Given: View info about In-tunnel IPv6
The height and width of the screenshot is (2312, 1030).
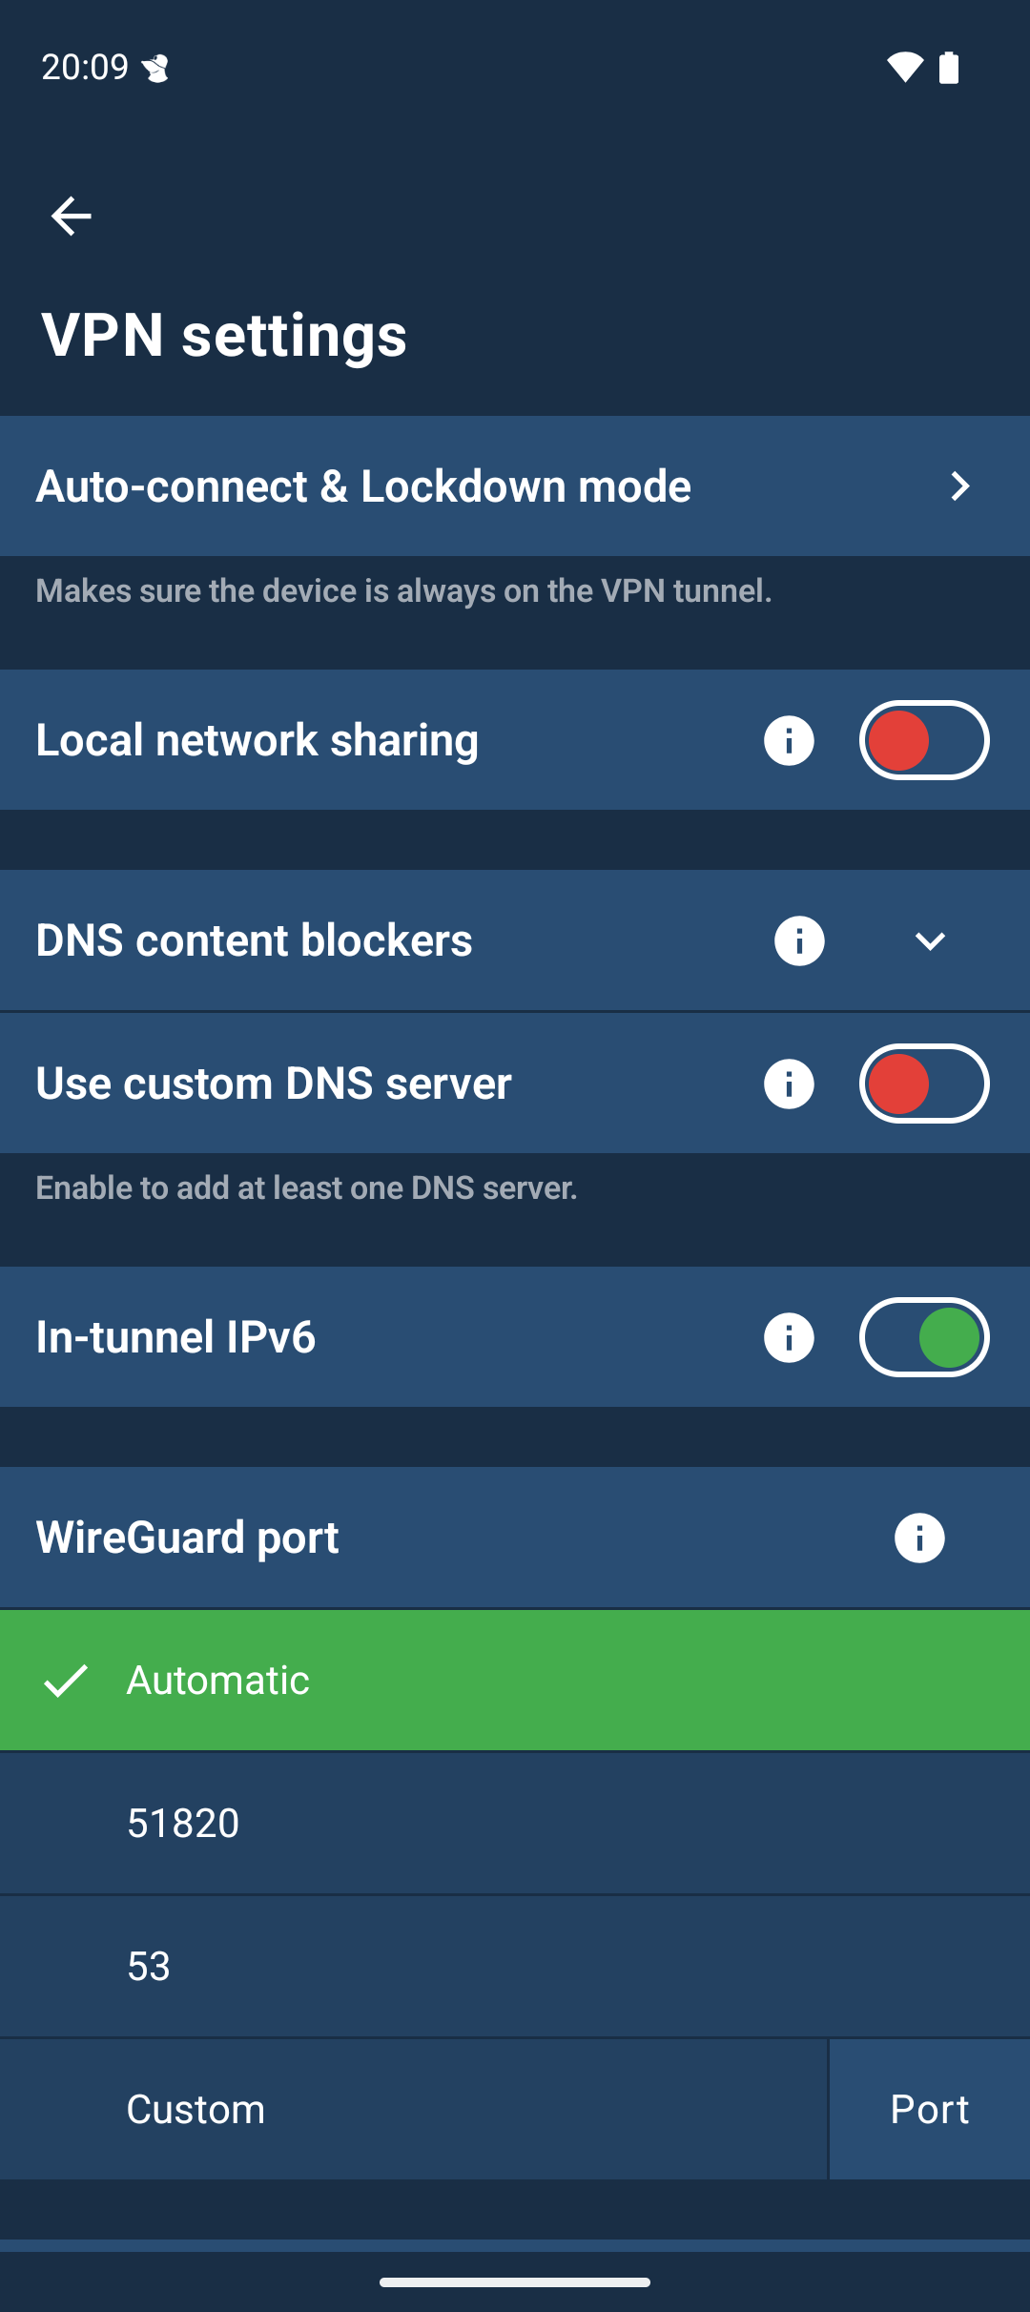Looking at the screenshot, I should [x=788, y=1337].
